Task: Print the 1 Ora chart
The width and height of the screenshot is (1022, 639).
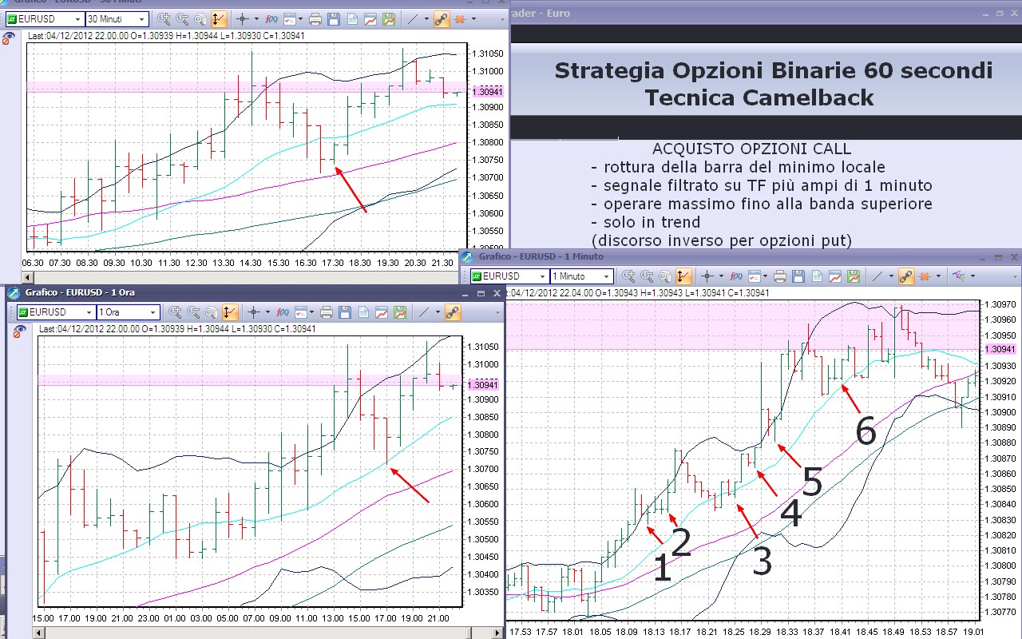Action: (327, 312)
